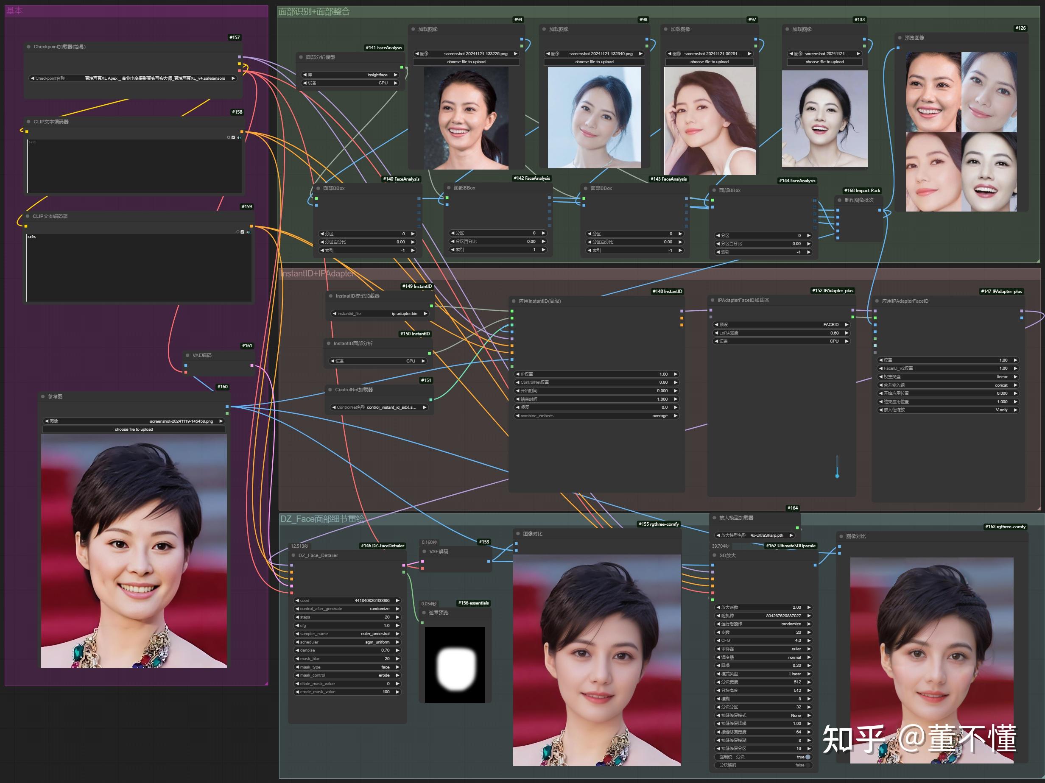Screen dimensions: 1045x783
Task: Toggle 强制统一分块 from true to false
Action: point(808,757)
